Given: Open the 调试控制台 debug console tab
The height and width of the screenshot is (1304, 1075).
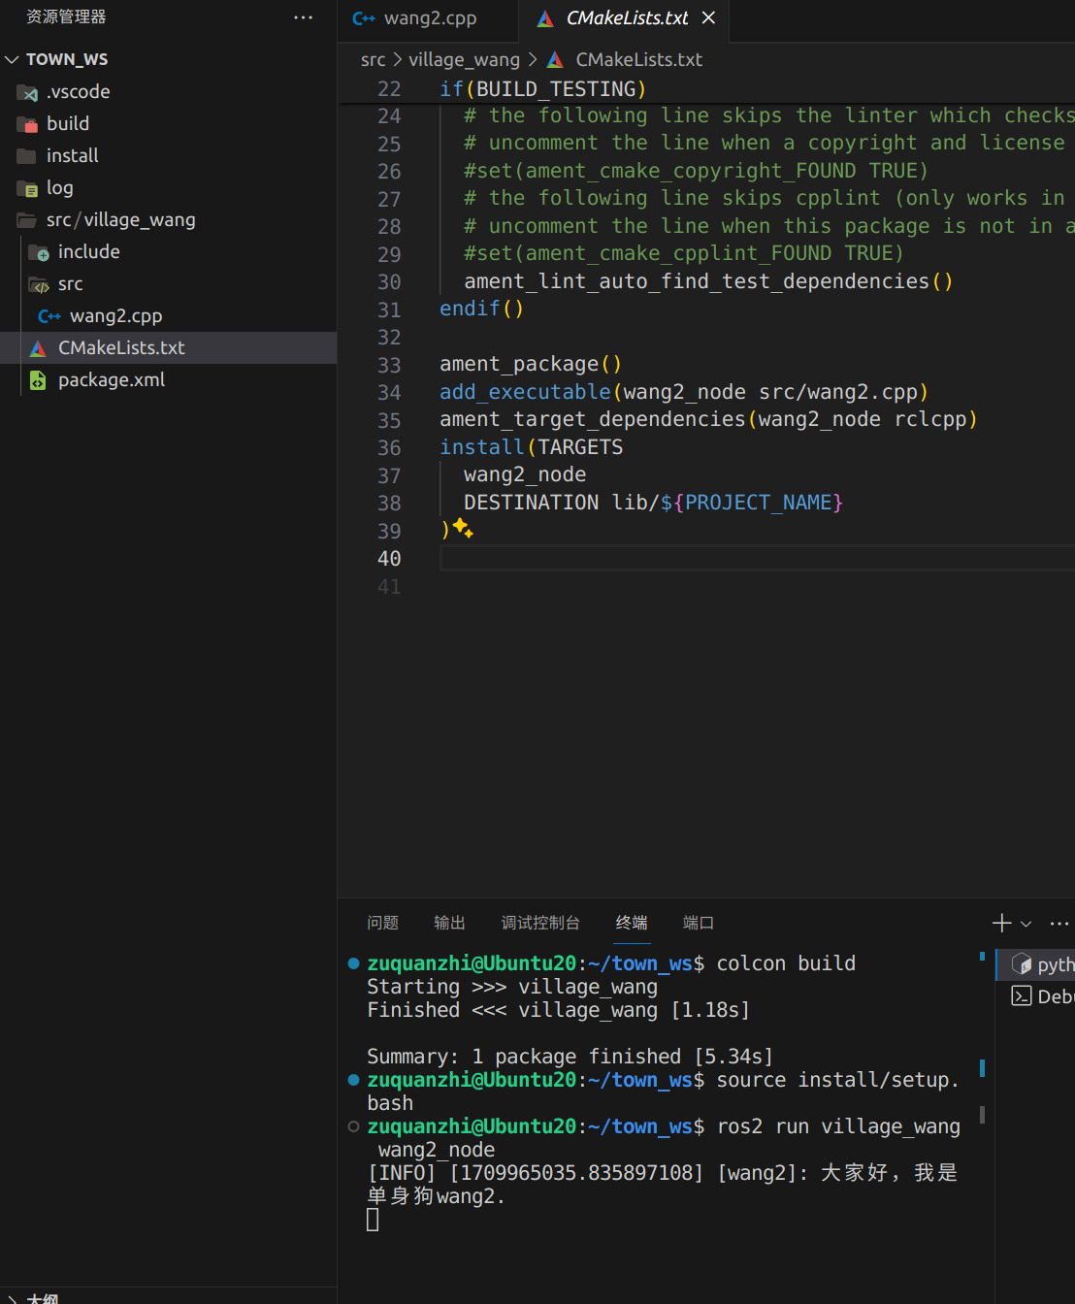Looking at the screenshot, I should [x=539, y=923].
